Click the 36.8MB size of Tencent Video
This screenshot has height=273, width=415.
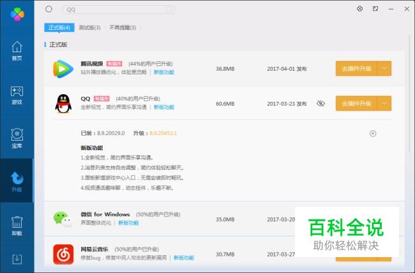point(225,69)
